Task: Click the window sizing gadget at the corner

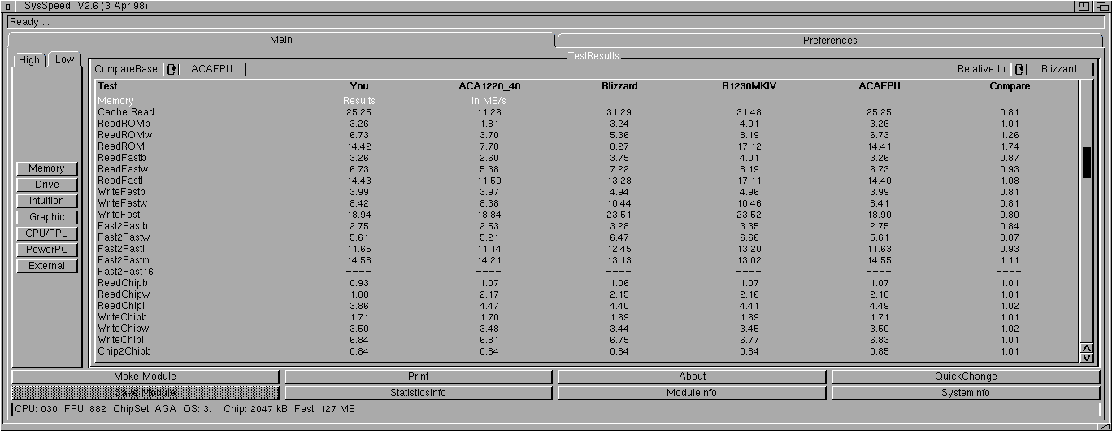Action: click(x=1103, y=426)
